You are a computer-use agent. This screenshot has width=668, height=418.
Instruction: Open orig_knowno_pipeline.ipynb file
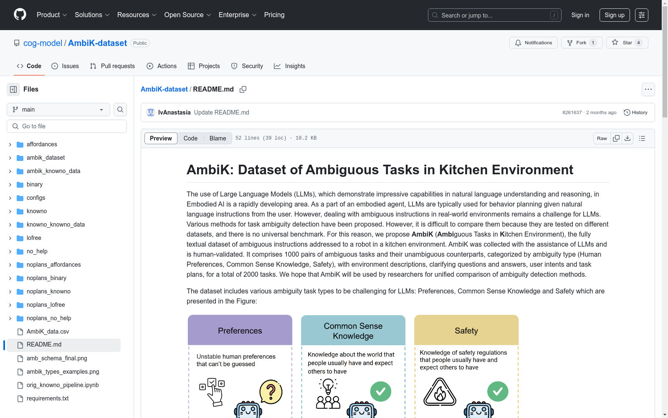63,385
